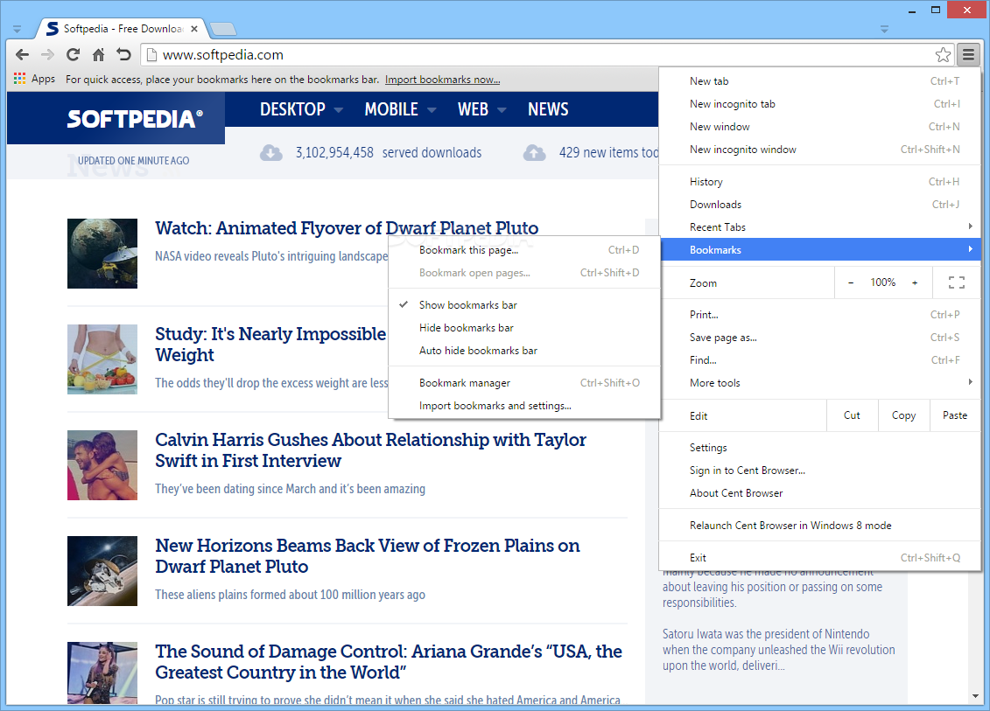Relaunch Cent Browser in Windows 8 mode
990x711 pixels.
coord(819,526)
